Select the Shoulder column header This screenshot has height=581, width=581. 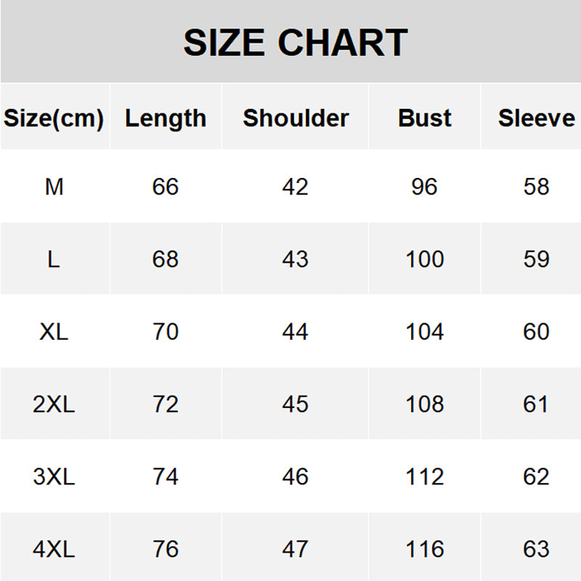click(296, 118)
